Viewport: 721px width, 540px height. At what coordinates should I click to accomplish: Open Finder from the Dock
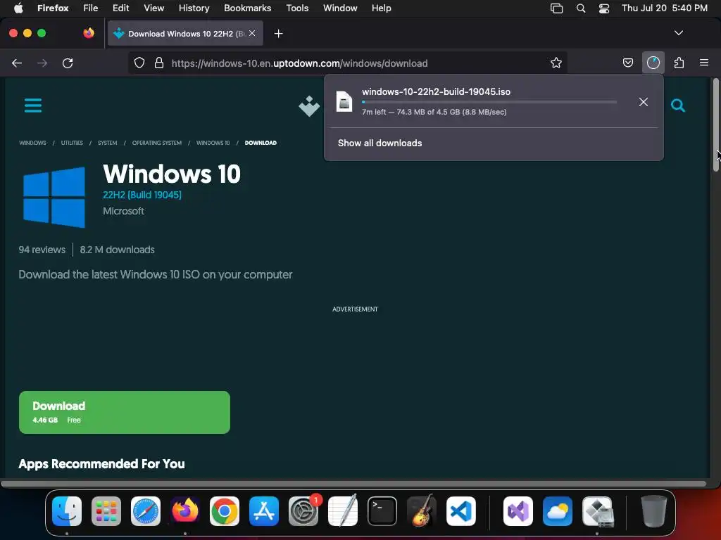(x=67, y=511)
